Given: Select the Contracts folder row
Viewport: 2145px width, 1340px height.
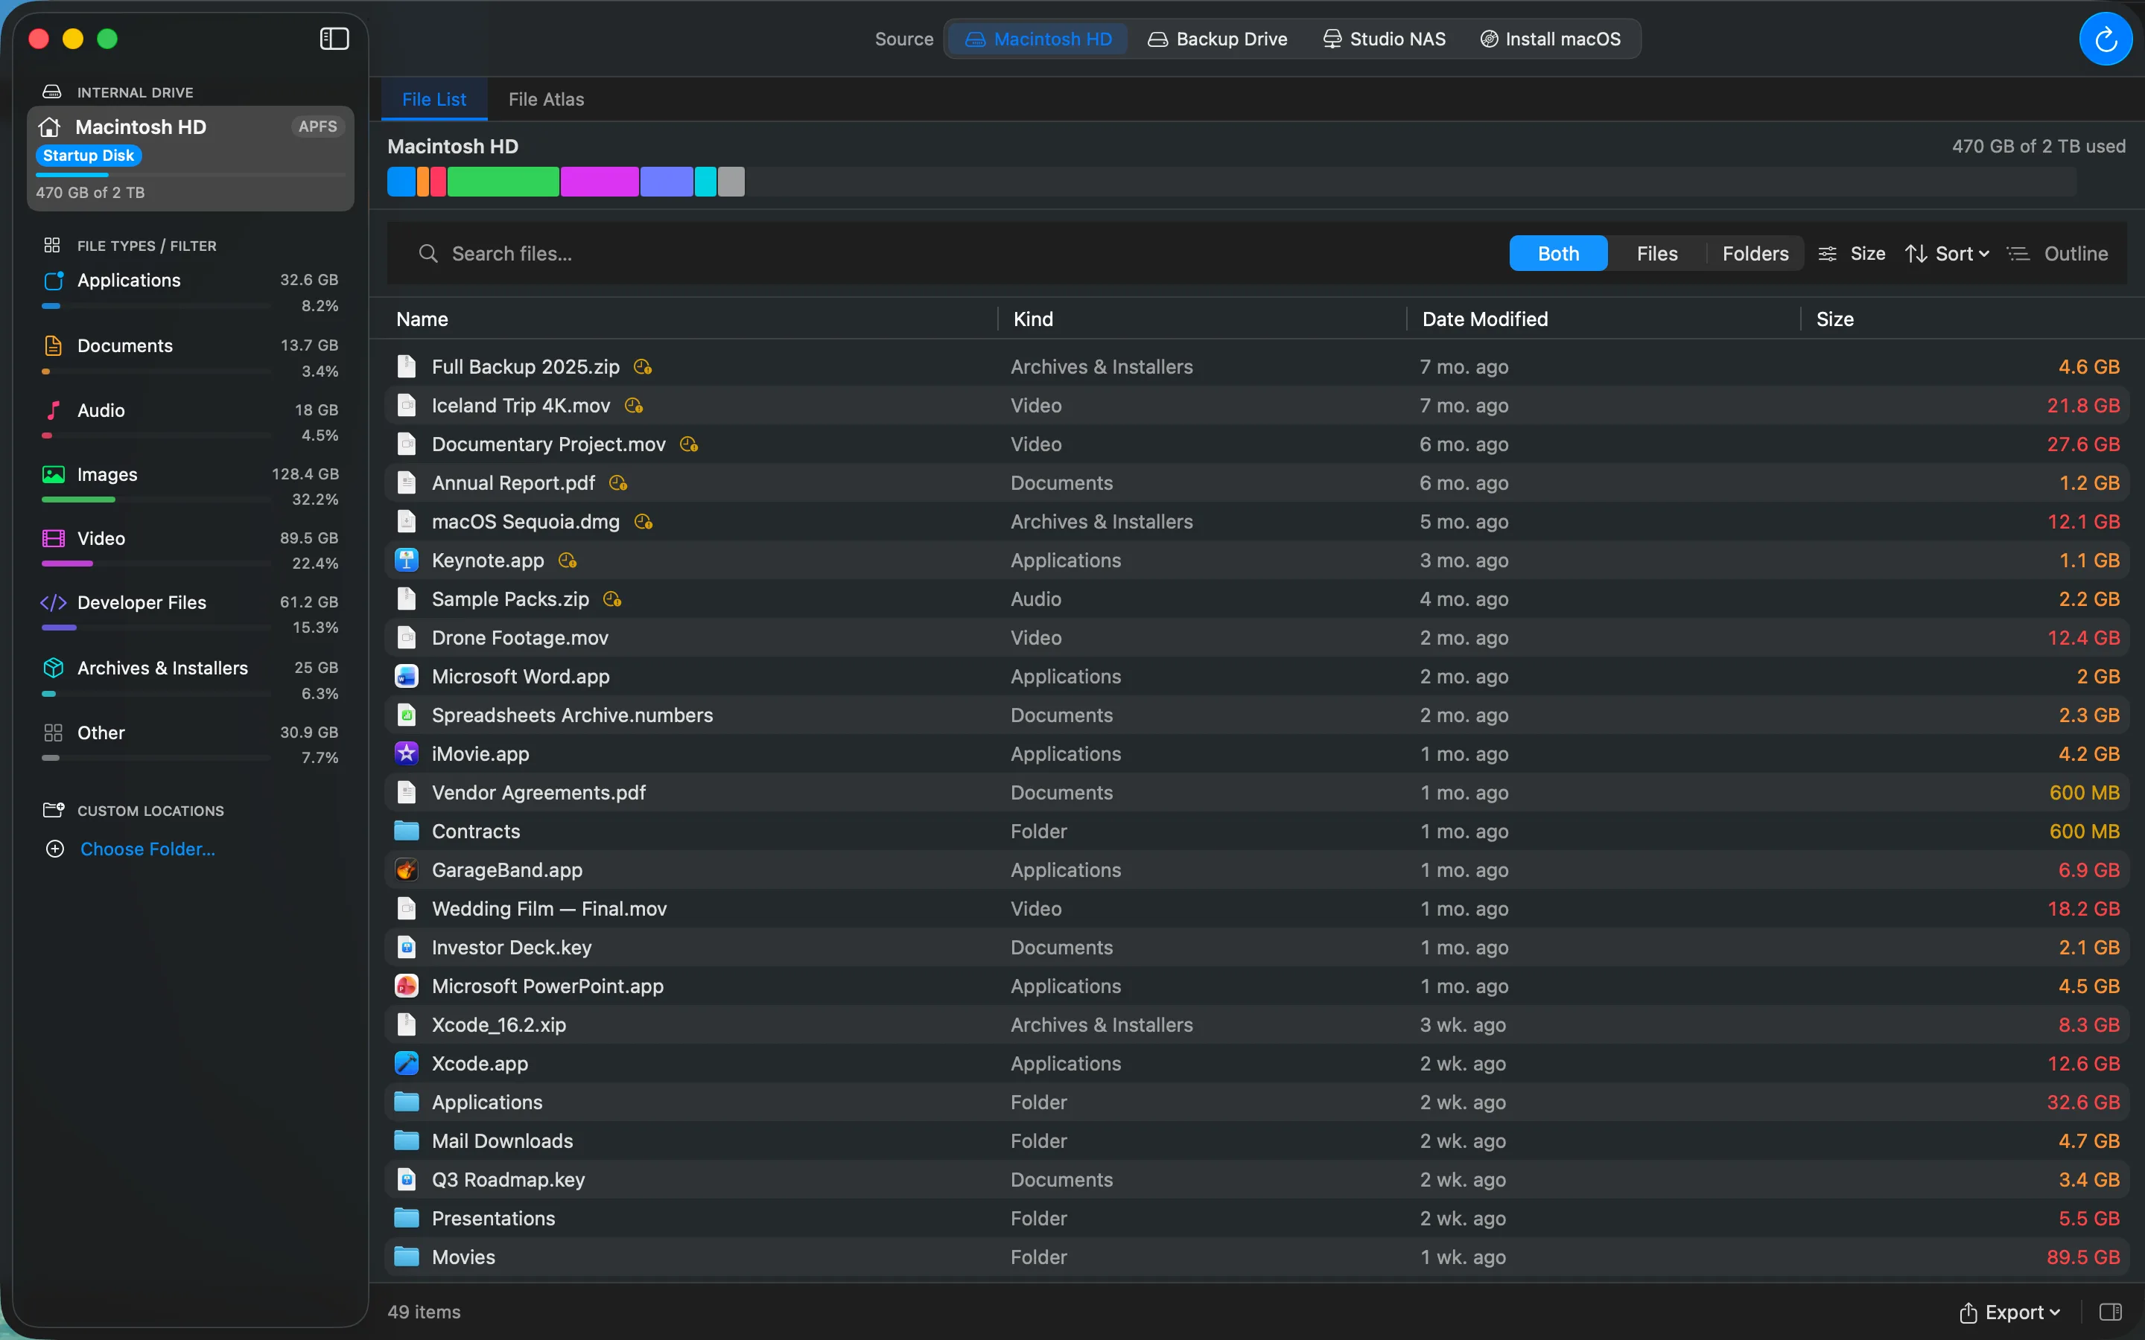Looking at the screenshot, I should [x=1257, y=832].
